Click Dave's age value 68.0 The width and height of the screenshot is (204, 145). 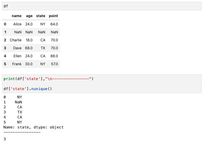coord(29,48)
